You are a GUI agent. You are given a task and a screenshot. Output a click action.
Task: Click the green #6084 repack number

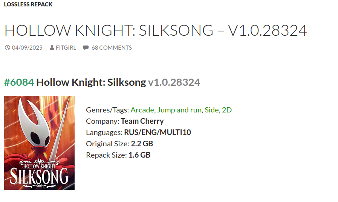(19, 82)
